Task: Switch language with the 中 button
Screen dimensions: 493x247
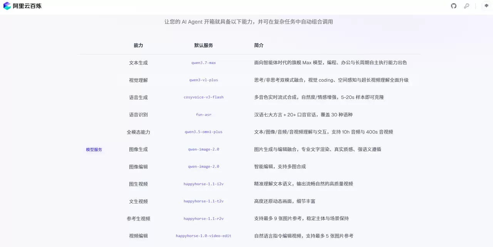Action: [487, 6]
